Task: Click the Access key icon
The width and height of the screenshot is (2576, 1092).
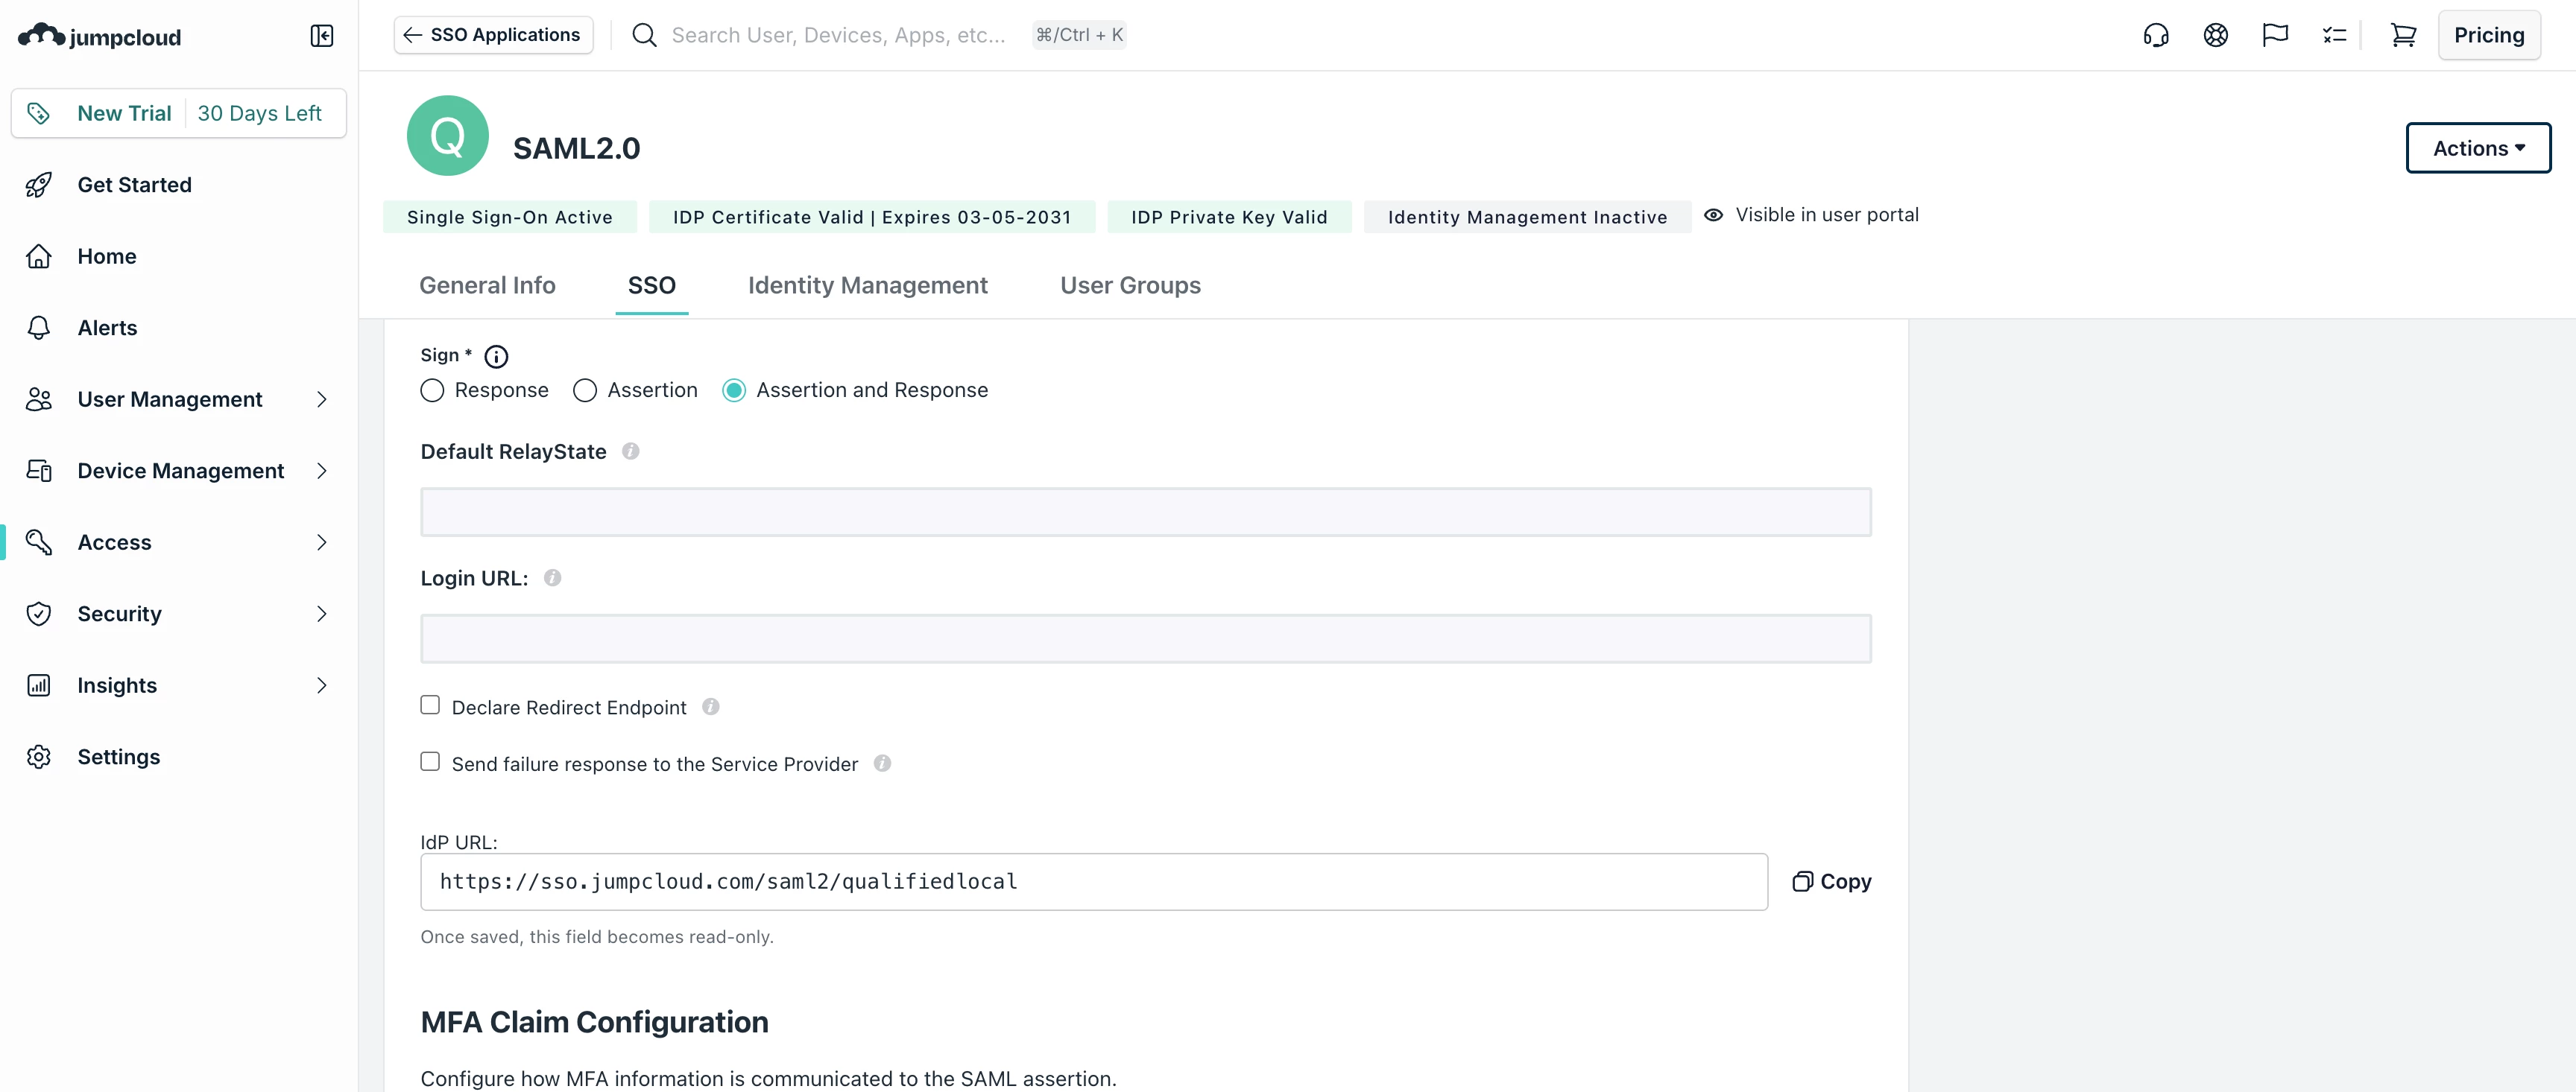Action: pyautogui.click(x=39, y=542)
